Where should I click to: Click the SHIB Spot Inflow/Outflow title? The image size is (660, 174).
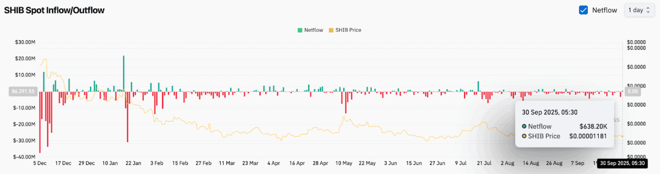[x=54, y=10]
